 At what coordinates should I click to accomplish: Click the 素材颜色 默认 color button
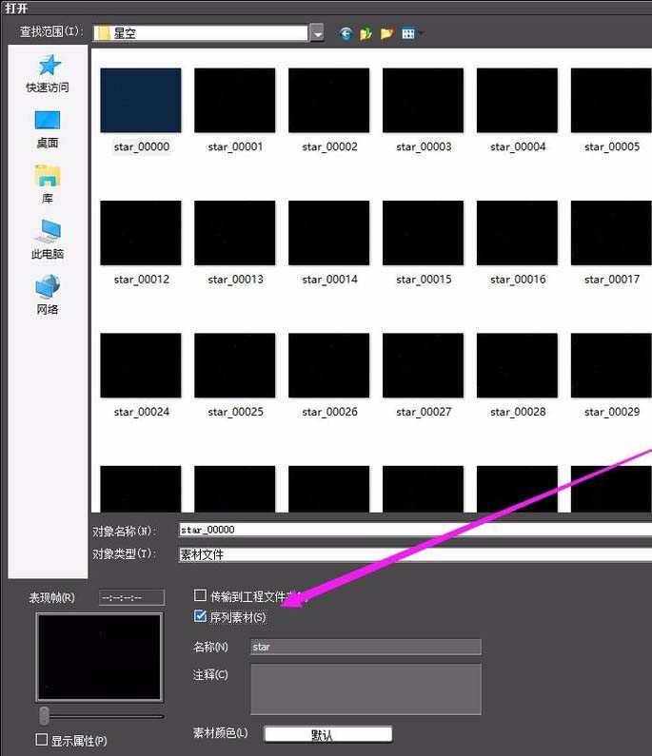(328, 734)
